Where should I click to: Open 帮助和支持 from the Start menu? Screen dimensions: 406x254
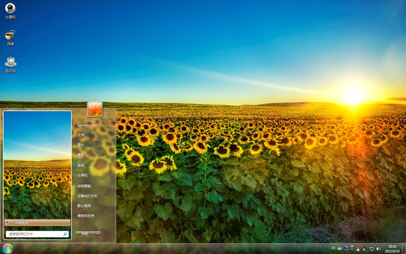coord(86,215)
